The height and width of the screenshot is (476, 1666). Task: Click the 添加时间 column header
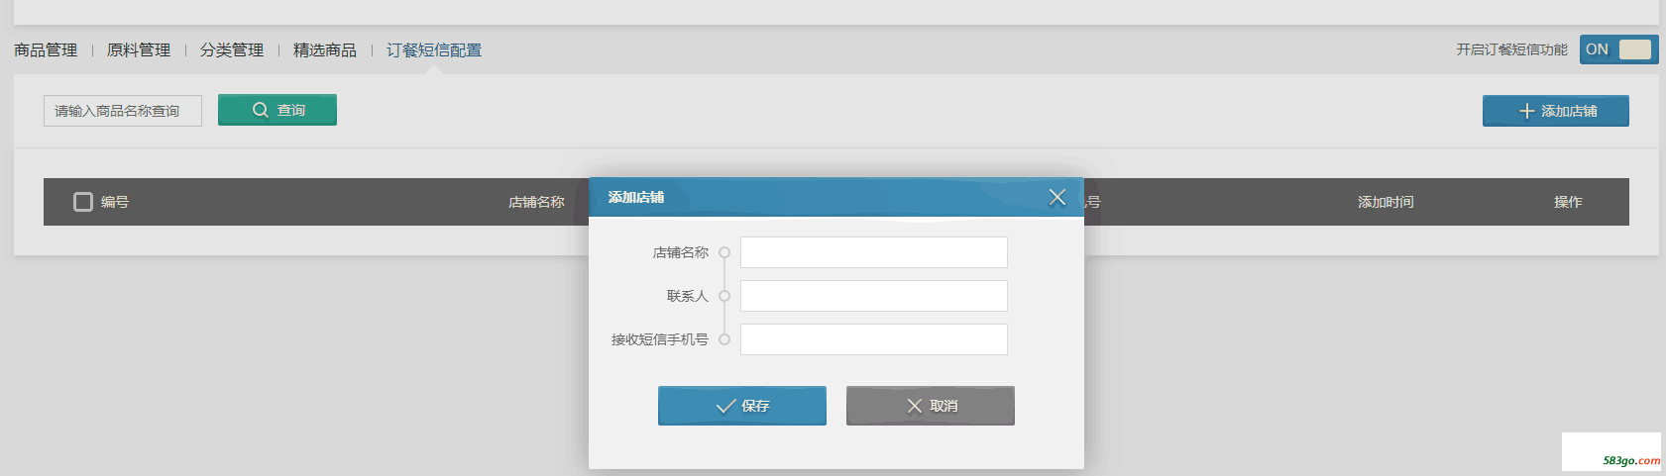point(1386,202)
